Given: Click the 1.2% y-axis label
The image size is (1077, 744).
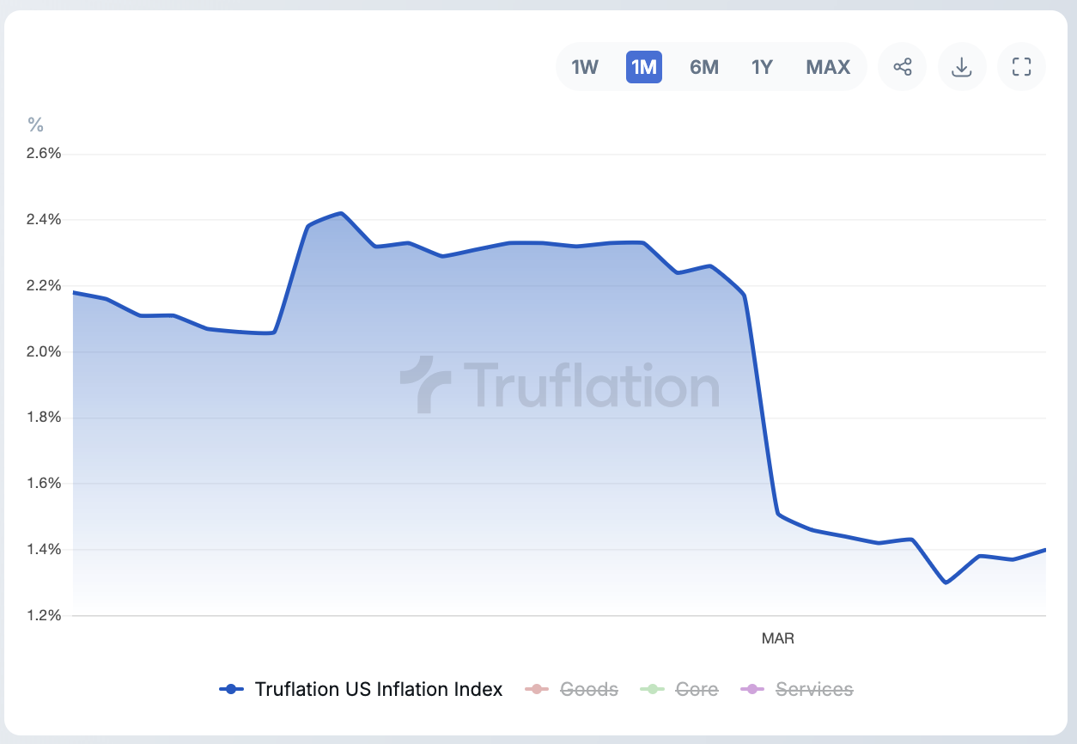Looking at the screenshot, I should click(45, 615).
